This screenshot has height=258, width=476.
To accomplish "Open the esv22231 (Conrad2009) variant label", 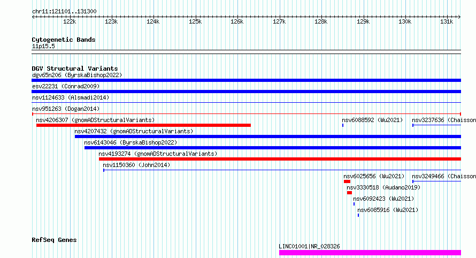I will click(x=66, y=86).
